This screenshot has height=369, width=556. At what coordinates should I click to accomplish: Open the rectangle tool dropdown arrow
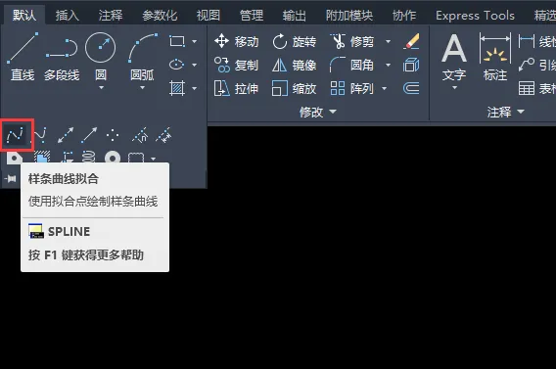pos(195,41)
